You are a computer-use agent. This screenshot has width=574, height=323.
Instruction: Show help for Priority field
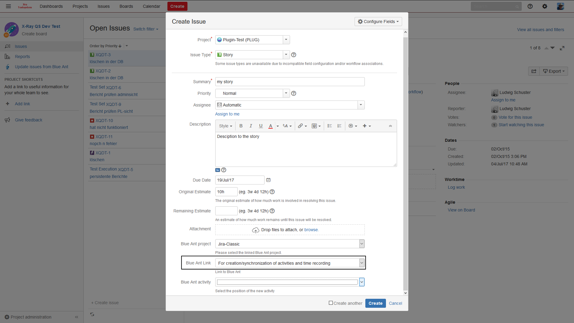pyautogui.click(x=294, y=93)
